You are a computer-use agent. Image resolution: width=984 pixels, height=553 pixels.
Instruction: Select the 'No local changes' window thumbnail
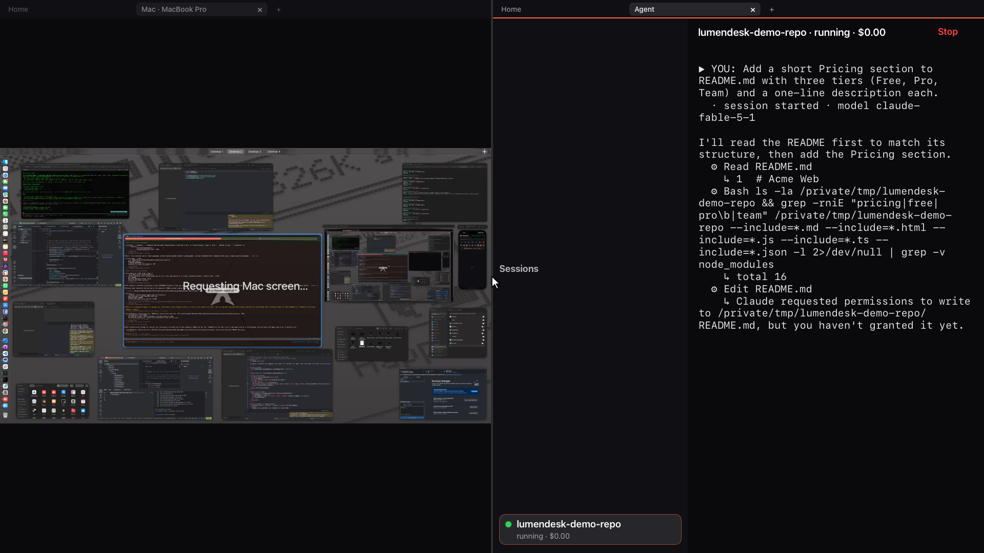(443, 395)
